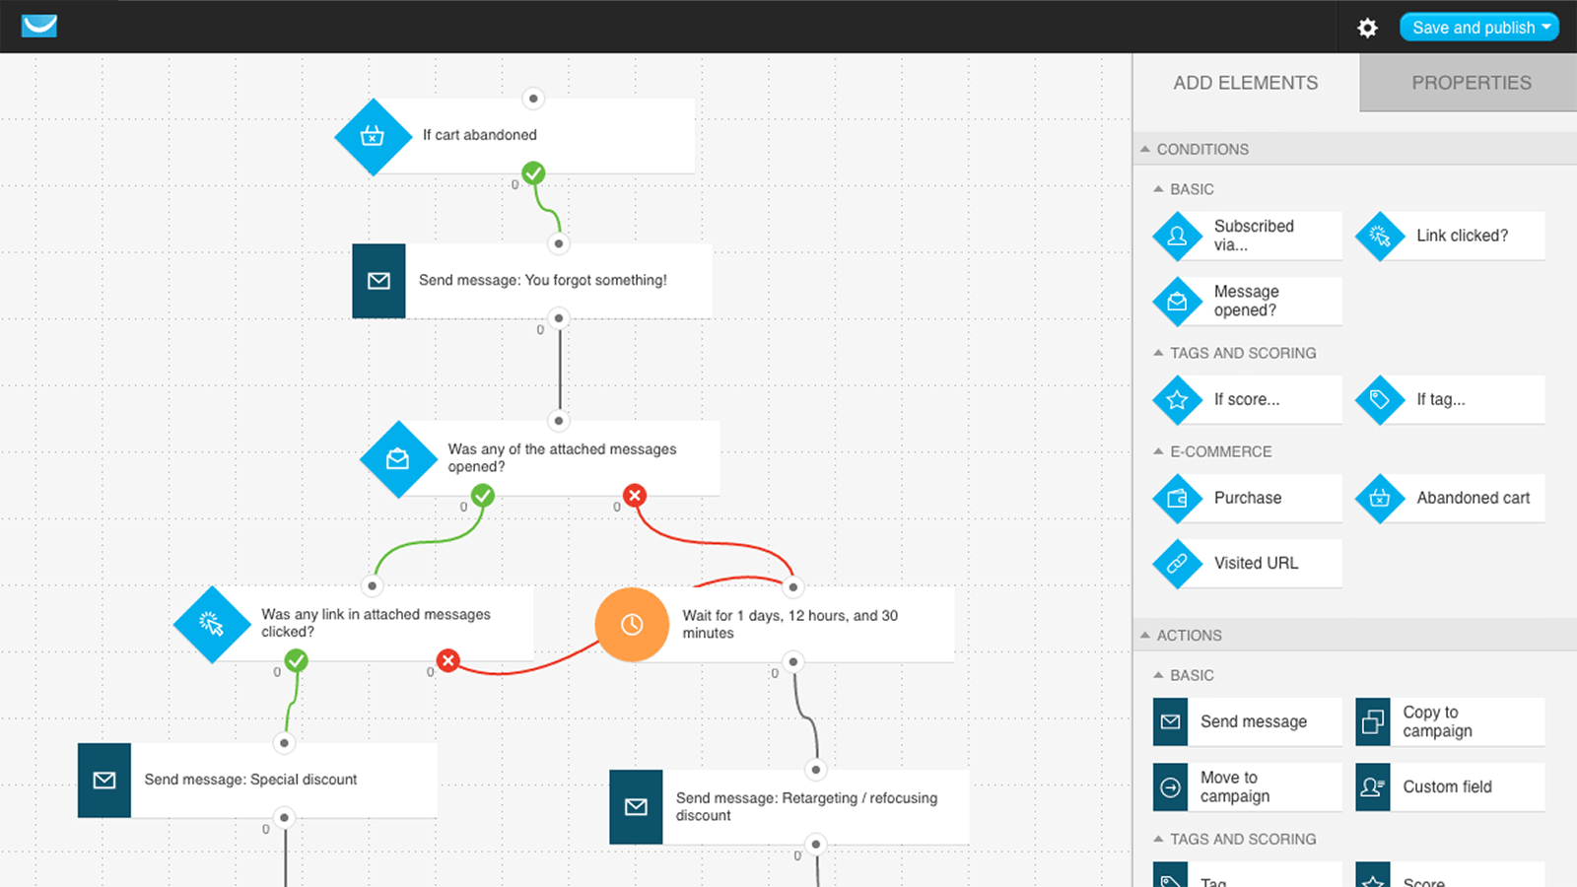Click the Purchase label in E-COMMERCE
This screenshot has height=887, width=1577.
pyautogui.click(x=1248, y=498)
